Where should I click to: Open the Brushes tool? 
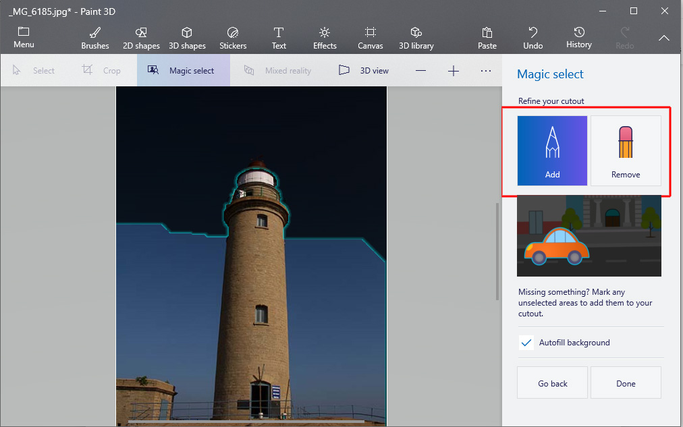[x=95, y=38]
